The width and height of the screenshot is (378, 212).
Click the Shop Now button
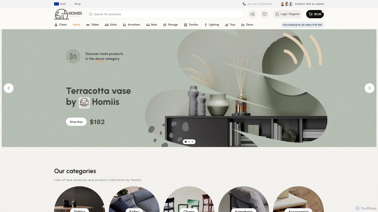(76, 122)
